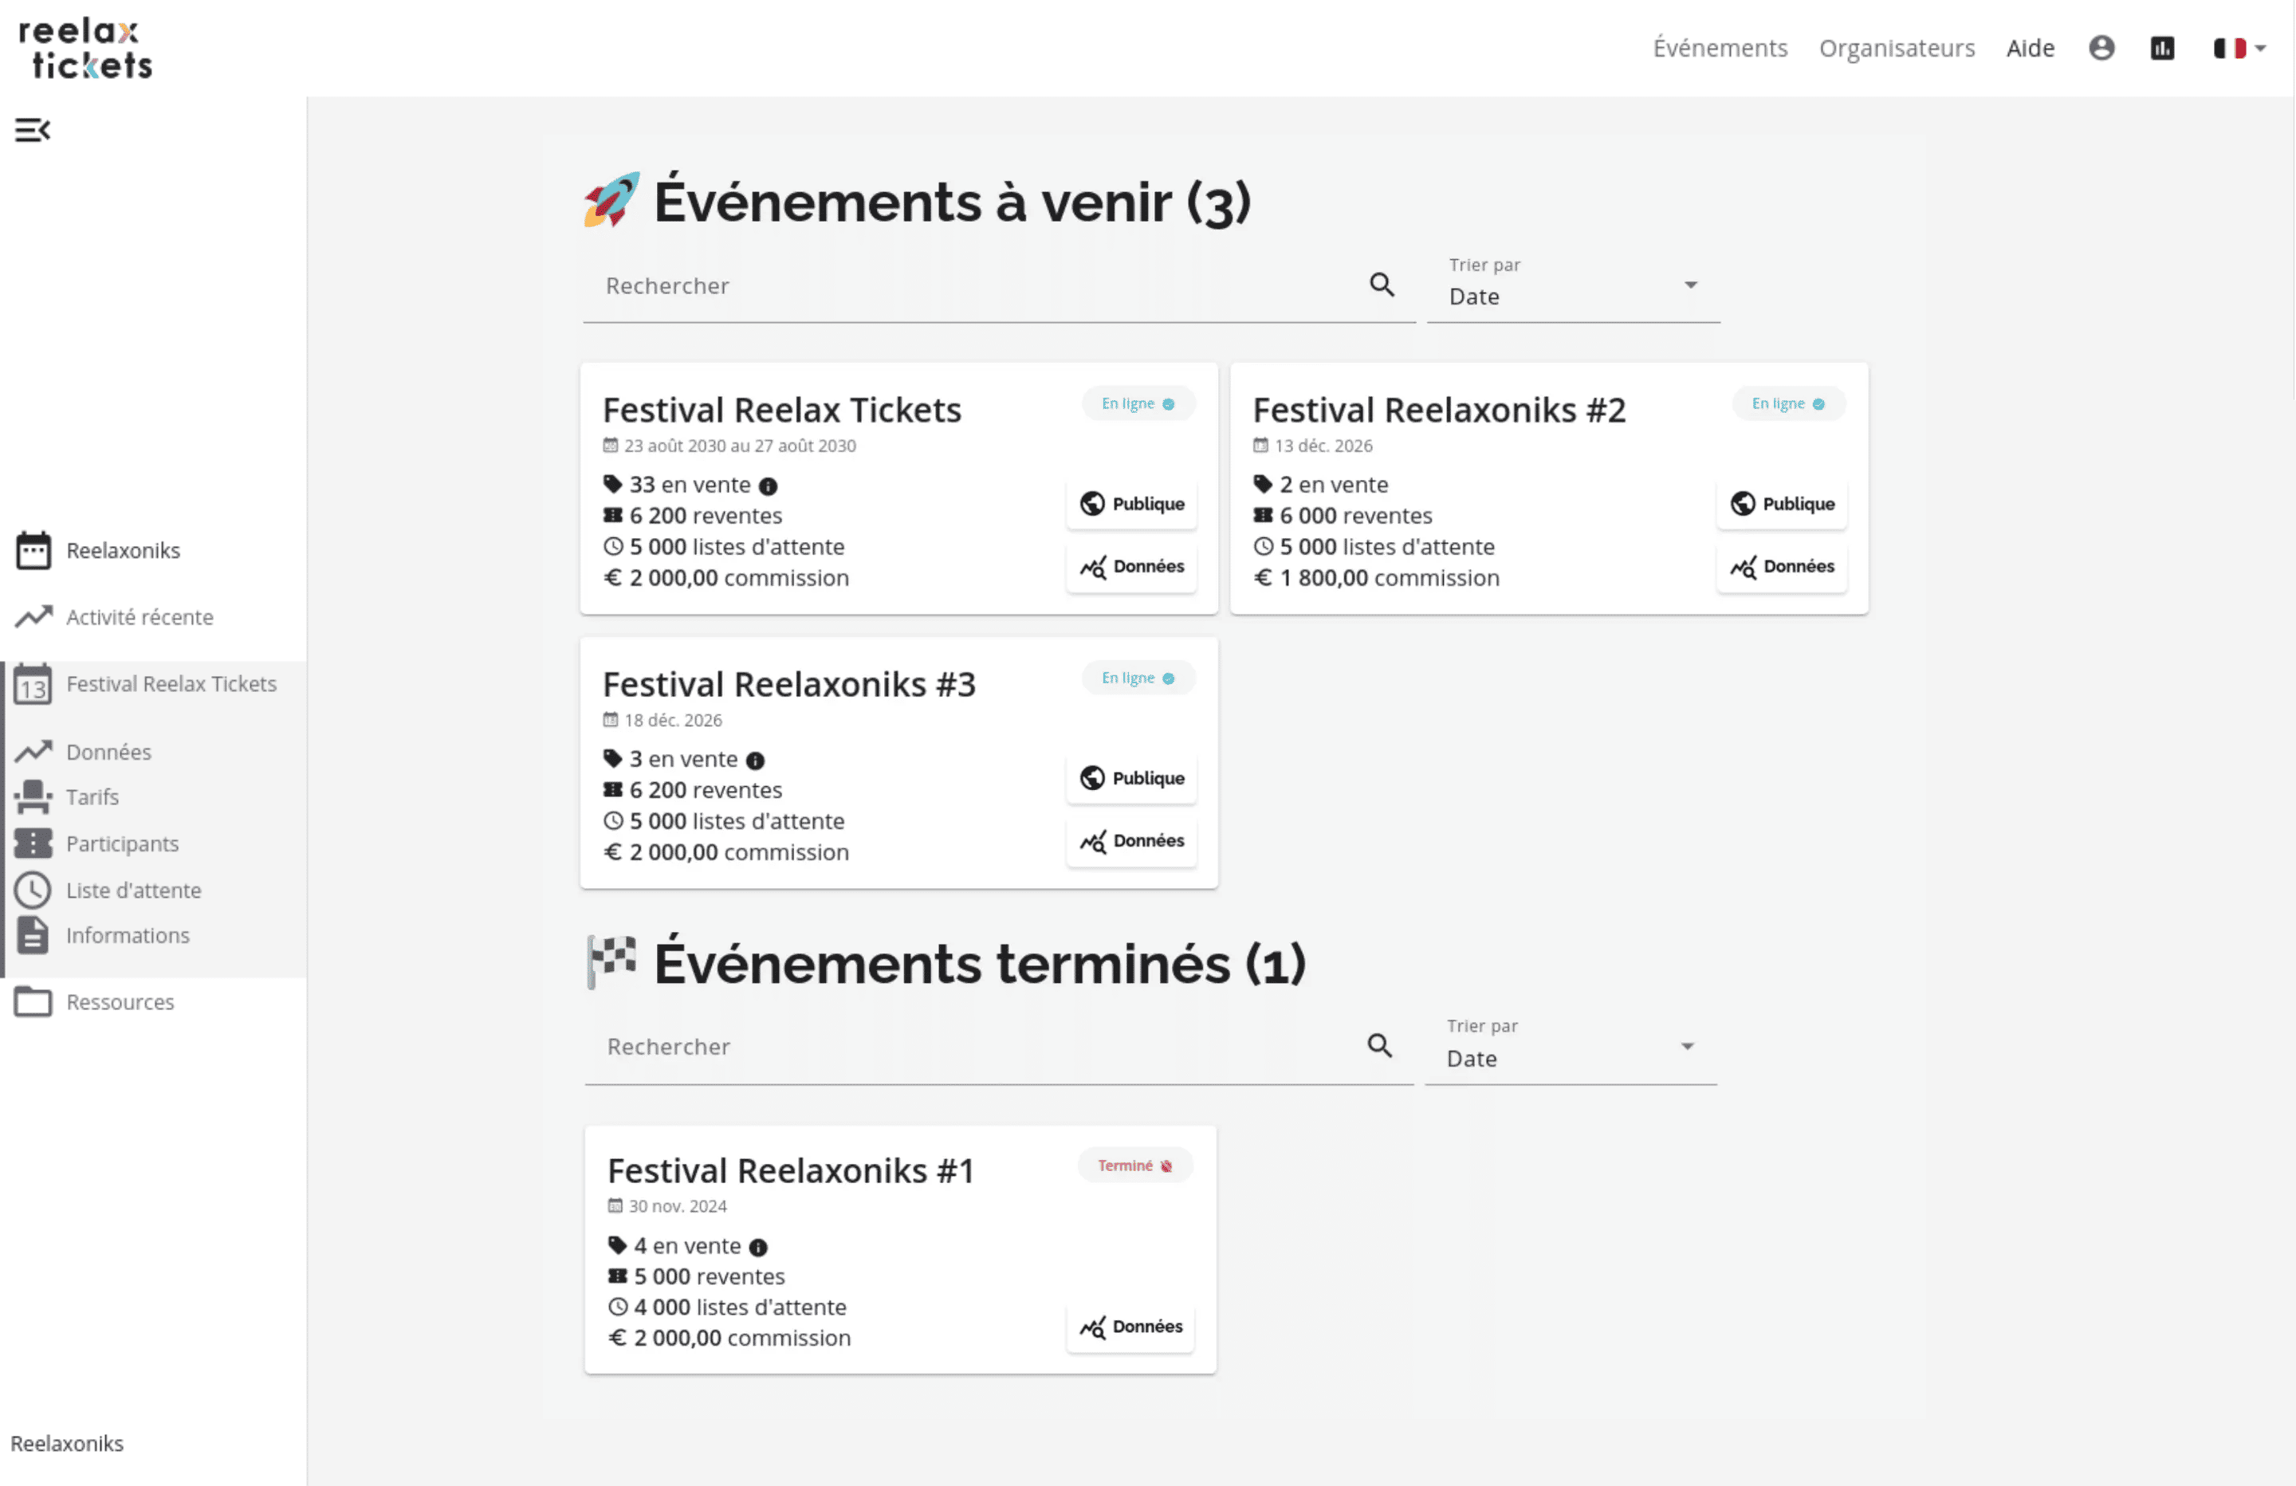Image resolution: width=2296 pixels, height=1486 pixels.
Task: Click info icon next to 3 en vente
Action: (x=755, y=761)
